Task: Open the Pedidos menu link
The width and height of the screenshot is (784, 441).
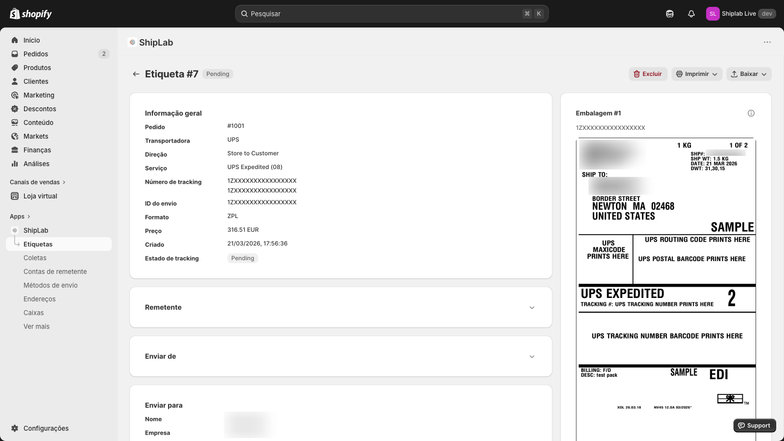Action: [36, 54]
